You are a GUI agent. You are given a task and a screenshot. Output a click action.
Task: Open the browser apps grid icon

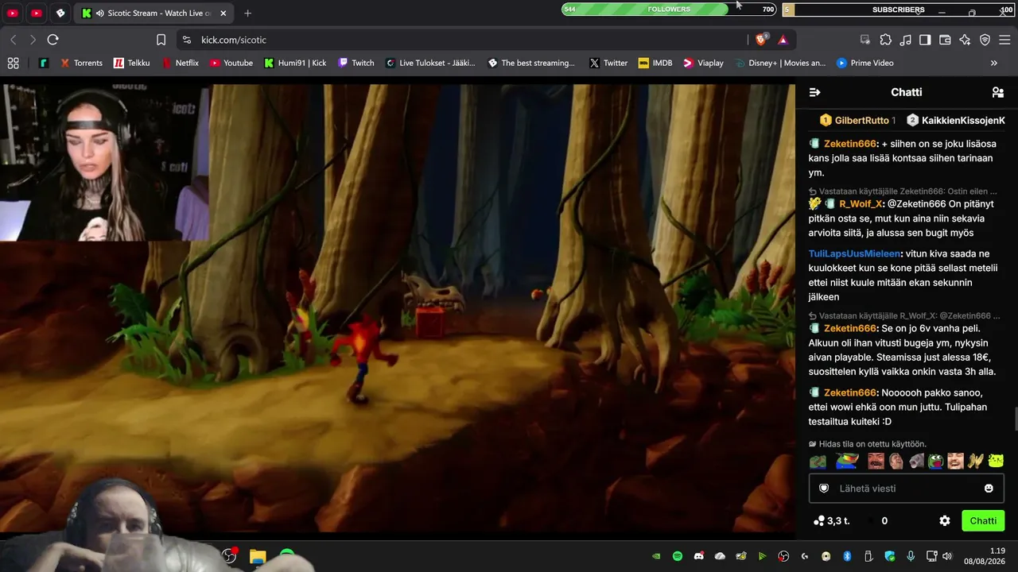click(13, 63)
